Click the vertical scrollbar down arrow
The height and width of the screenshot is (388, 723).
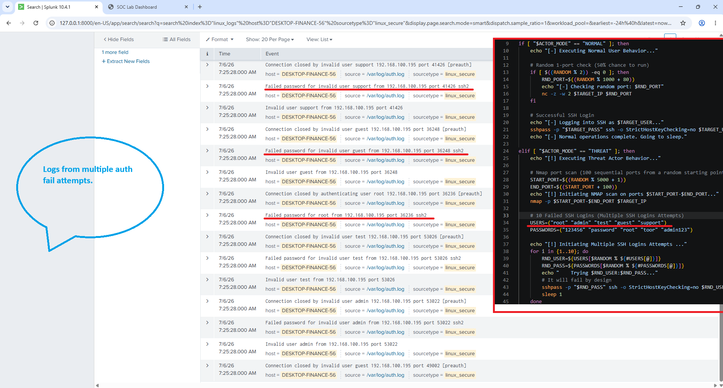pos(721,385)
